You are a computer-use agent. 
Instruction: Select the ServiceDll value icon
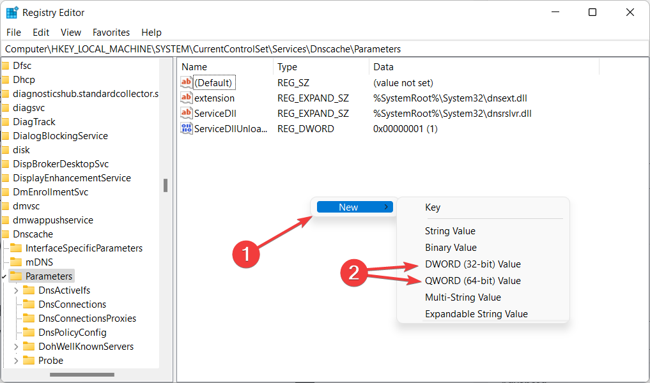[x=187, y=113]
